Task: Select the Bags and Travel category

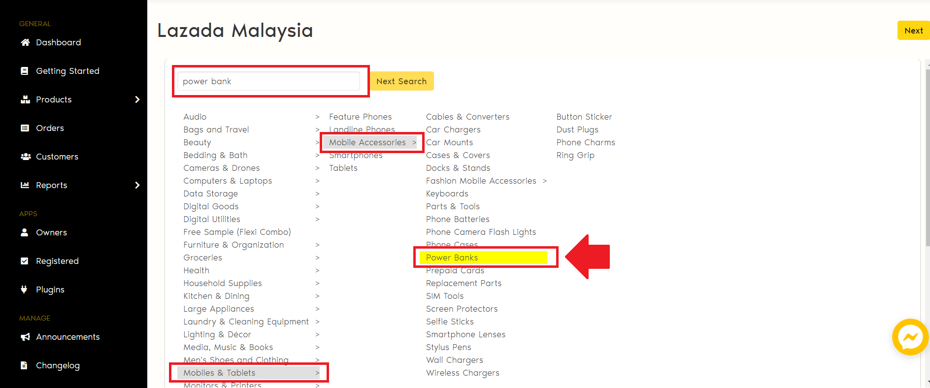Action: pyautogui.click(x=216, y=129)
